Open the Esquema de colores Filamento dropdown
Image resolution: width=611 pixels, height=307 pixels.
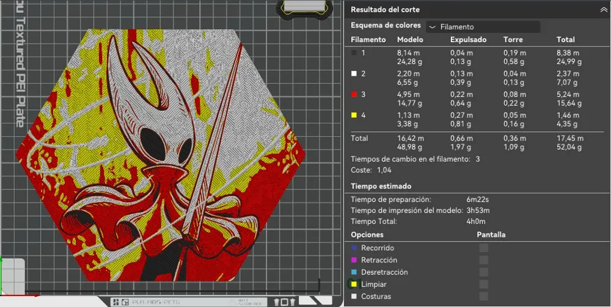pyautogui.click(x=483, y=27)
